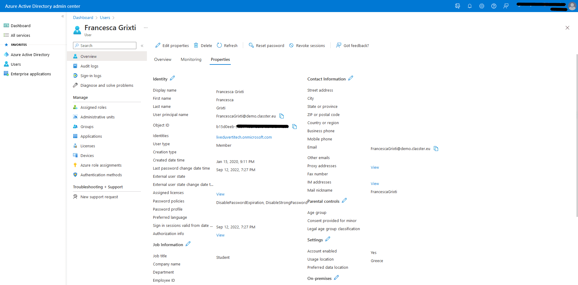Screen dimensions: 578x285
Task: Refresh the user page
Action: [x=227, y=45]
